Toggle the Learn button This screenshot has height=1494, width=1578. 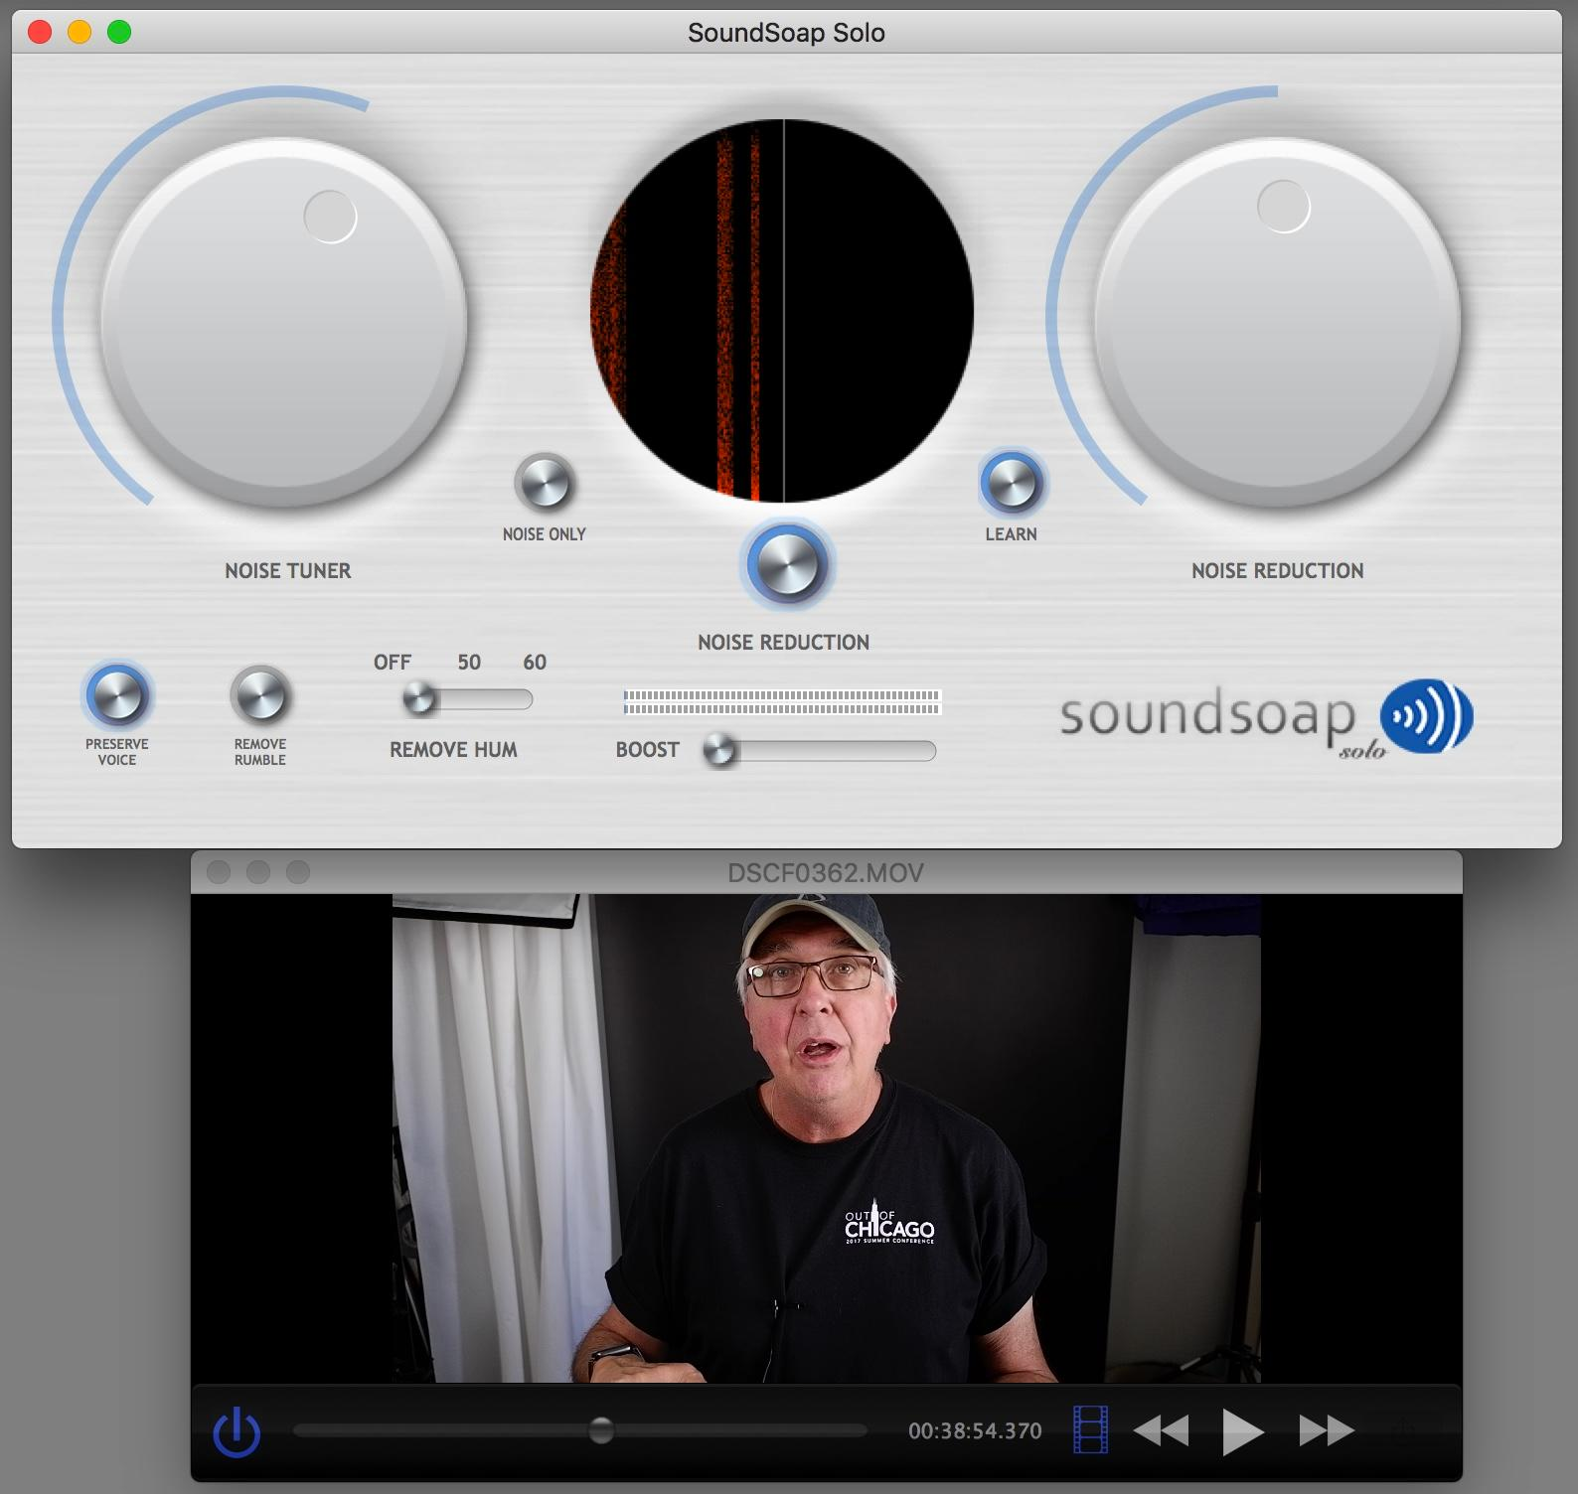[x=1012, y=484]
